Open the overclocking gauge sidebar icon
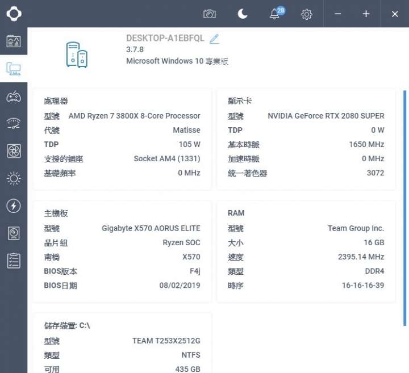This screenshot has height=373, width=409. [14, 124]
